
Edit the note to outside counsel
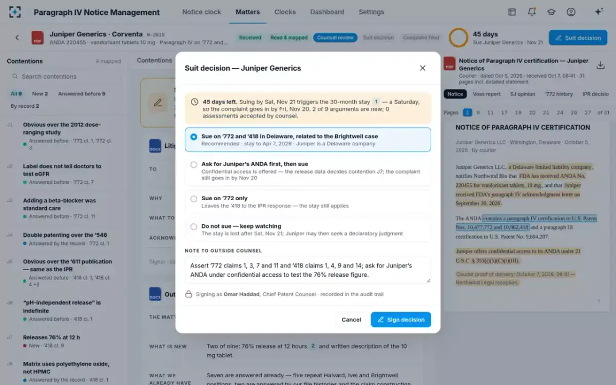pos(308,270)
